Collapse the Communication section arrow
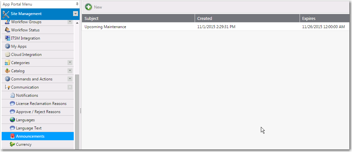Screen dimensions: 352x152 pos(70,87)
